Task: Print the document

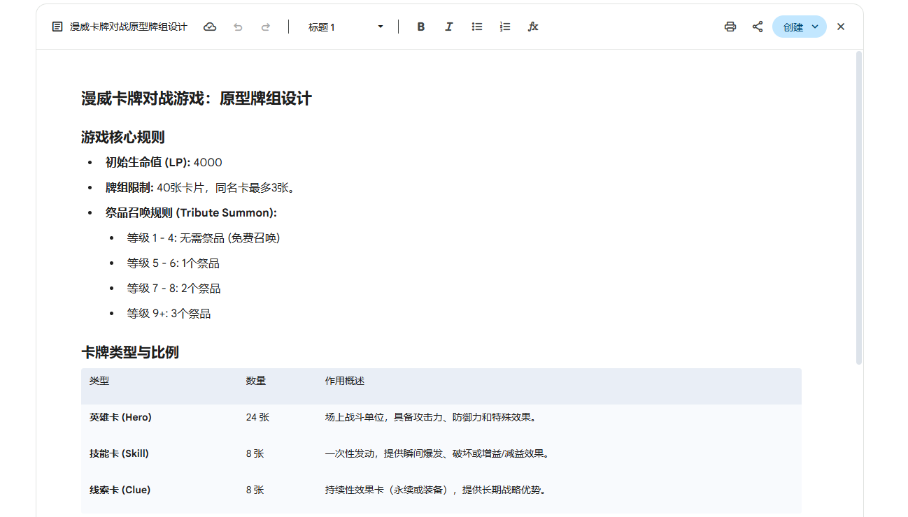Action: point(730,27)
